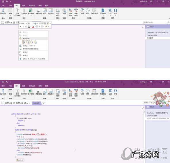Choose Keep Text Only paste option icon
Image resolution: width=170 pixels, height=163 pixels.
click(x=32, y=42)
